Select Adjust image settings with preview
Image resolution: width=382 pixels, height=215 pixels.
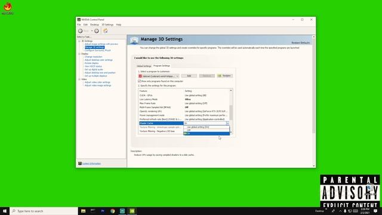coord(101,44)
